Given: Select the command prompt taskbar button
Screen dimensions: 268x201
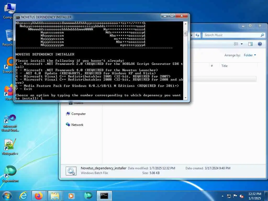Looking at the screenshot, I should [x=104, y=196].
